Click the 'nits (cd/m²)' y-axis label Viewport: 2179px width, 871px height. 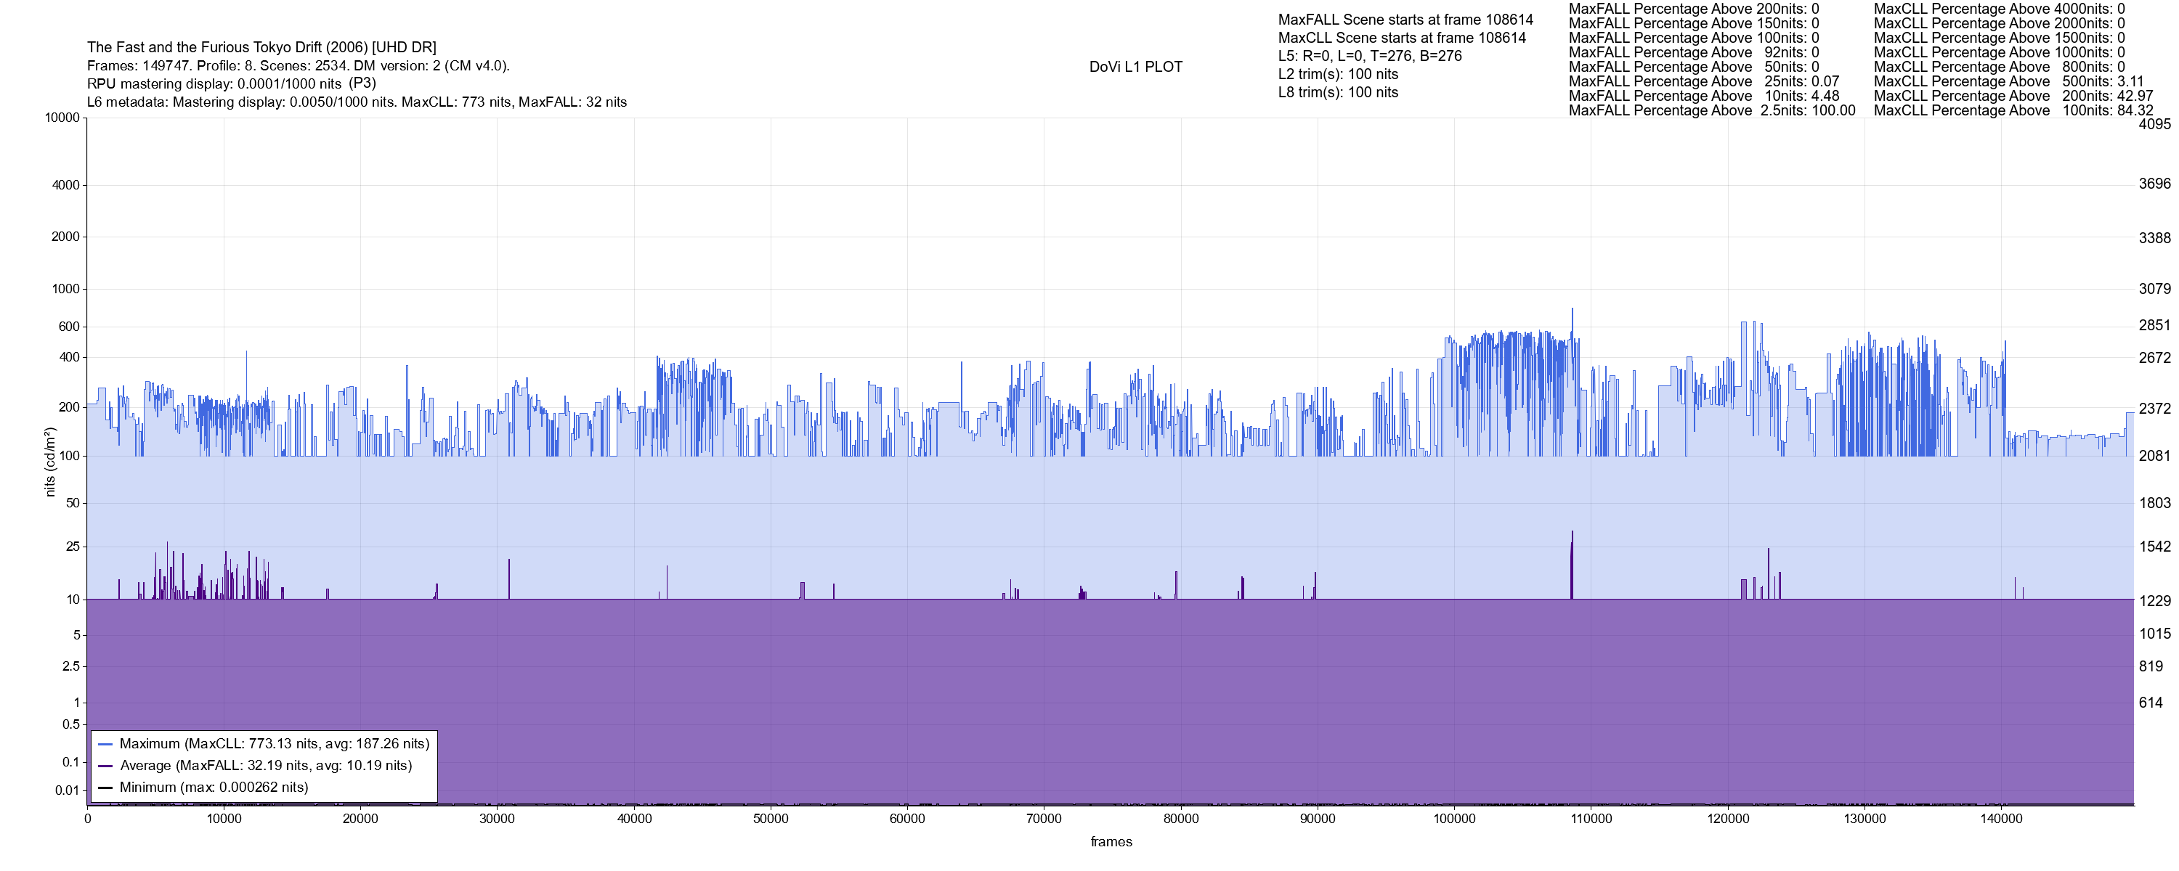point(51,462)
